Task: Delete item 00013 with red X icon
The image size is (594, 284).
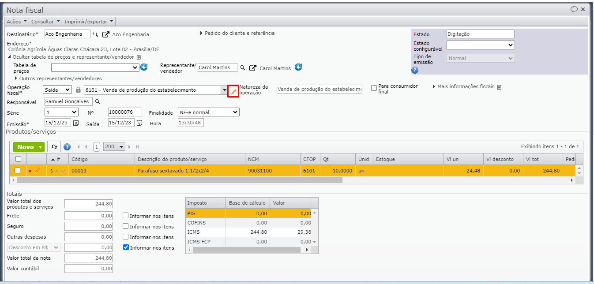Action: [30, 171]
